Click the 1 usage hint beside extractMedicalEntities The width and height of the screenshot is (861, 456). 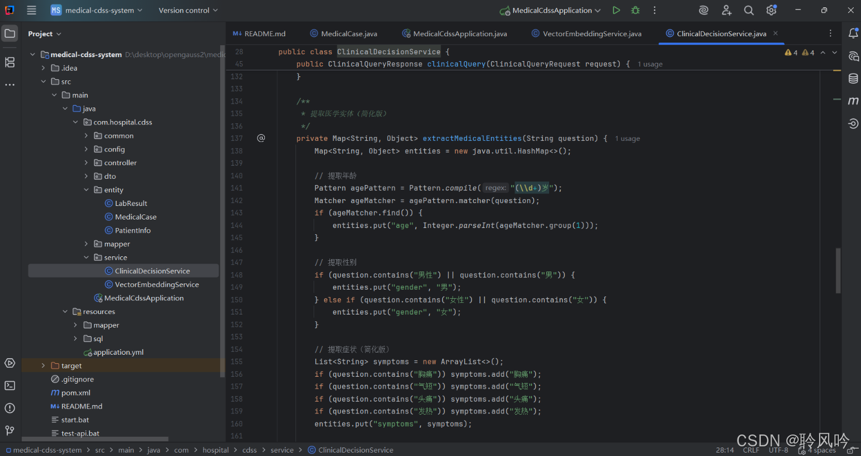coord(628,139)
